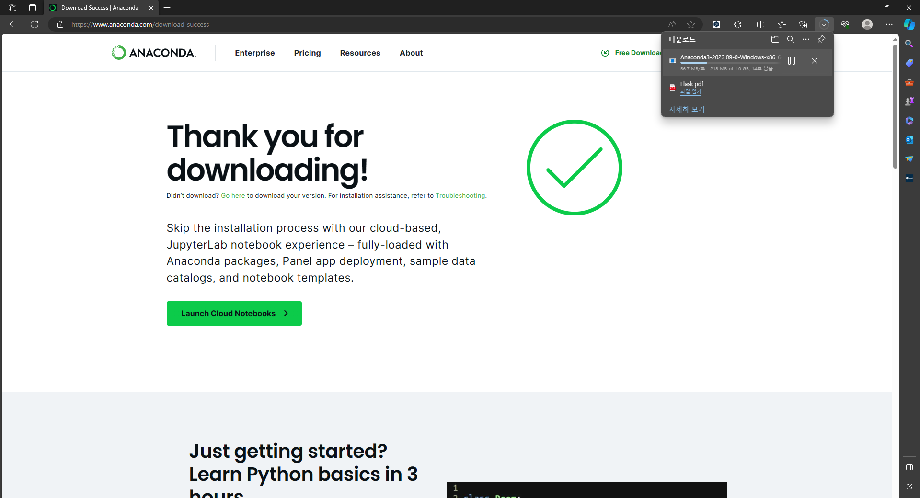Click the Anaconda3-2023.09-0-Windows file entry
The image size is (920, 498).
pos(730,57)
